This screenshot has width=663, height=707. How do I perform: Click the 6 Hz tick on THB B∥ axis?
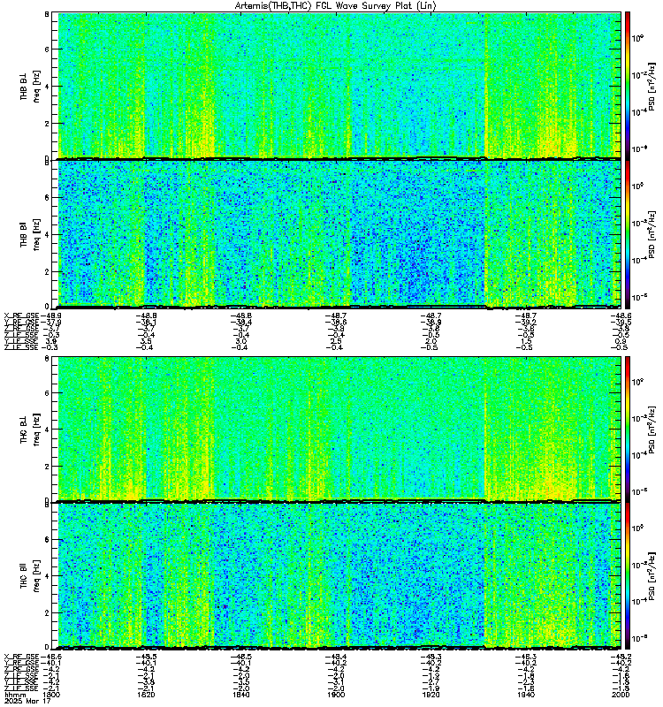click(x=47, y=197)
